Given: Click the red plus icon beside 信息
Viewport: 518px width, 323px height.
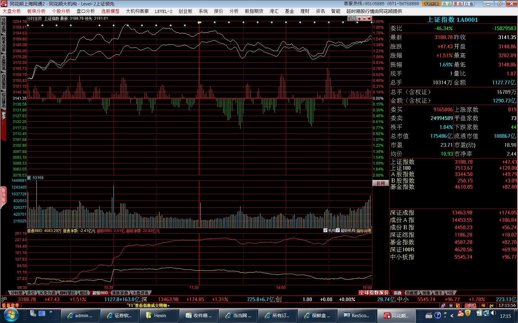Looking at the screenshot, I should [x=360, y=18].
